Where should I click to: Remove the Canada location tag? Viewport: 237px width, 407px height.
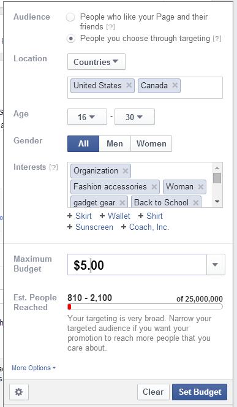pyautogui.click(x=175, y=85)
